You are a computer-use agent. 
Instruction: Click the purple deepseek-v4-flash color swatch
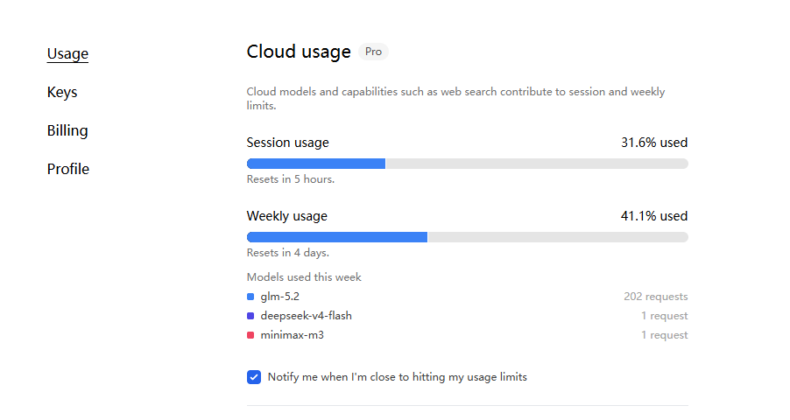[x=250, y=316]
